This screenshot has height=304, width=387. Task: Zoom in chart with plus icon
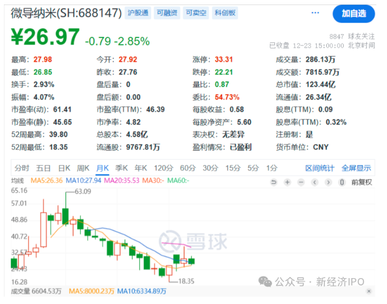[287, 182]
